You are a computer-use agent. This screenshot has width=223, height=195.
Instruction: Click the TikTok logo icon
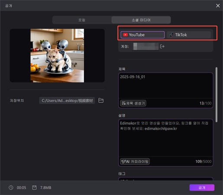(x=171, y=35)
